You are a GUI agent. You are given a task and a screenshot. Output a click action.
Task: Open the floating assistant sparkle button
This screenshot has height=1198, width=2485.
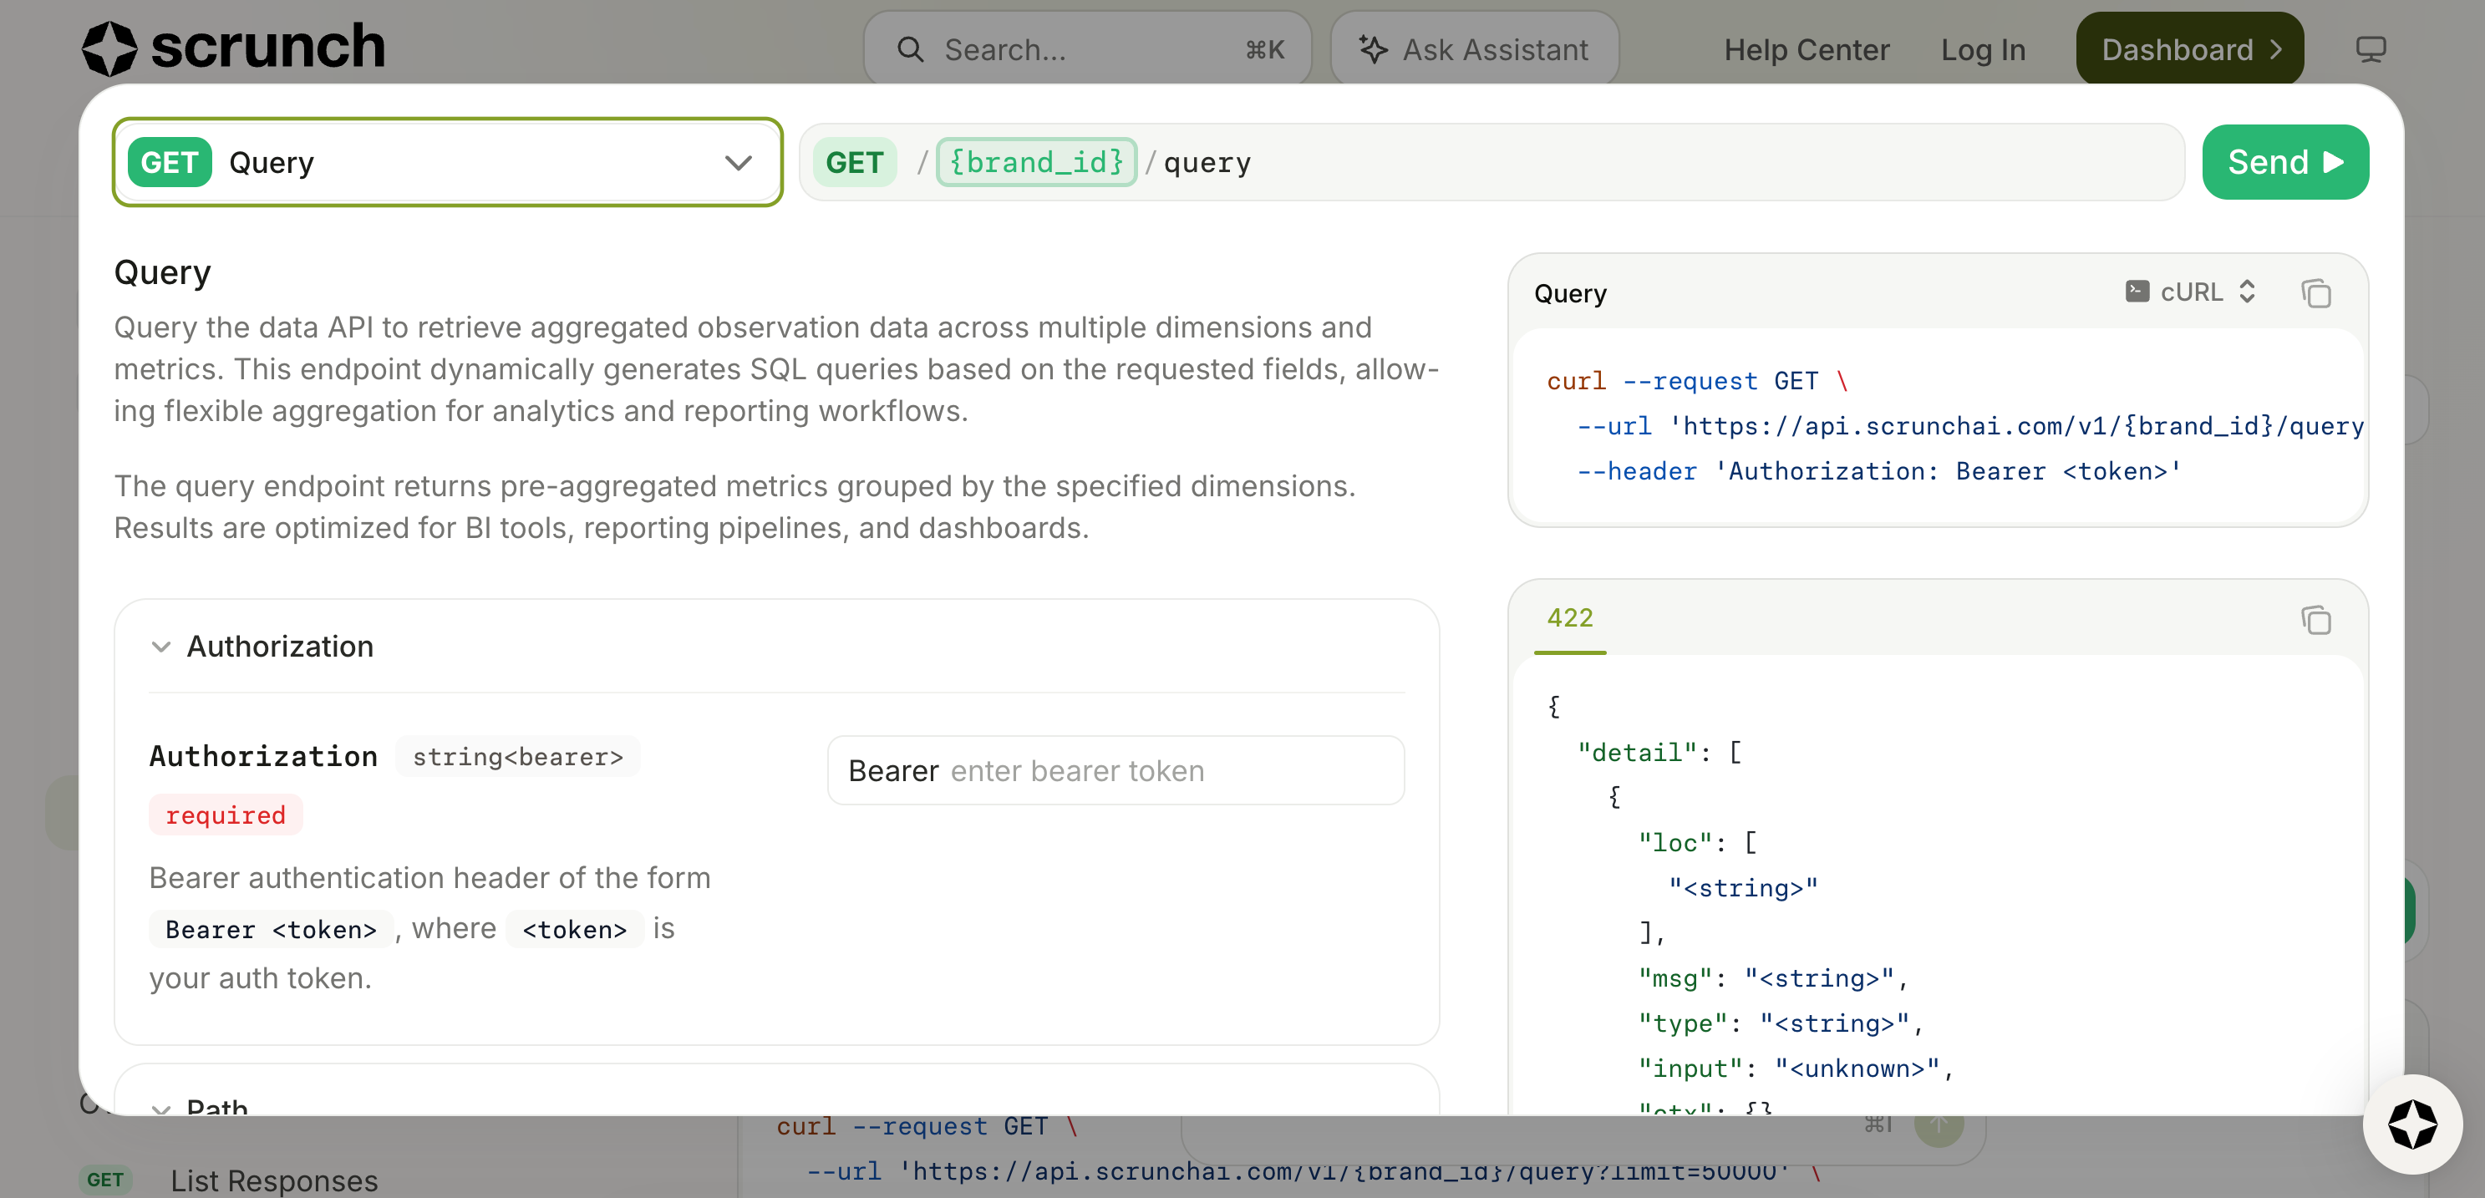(2411, 1124)
